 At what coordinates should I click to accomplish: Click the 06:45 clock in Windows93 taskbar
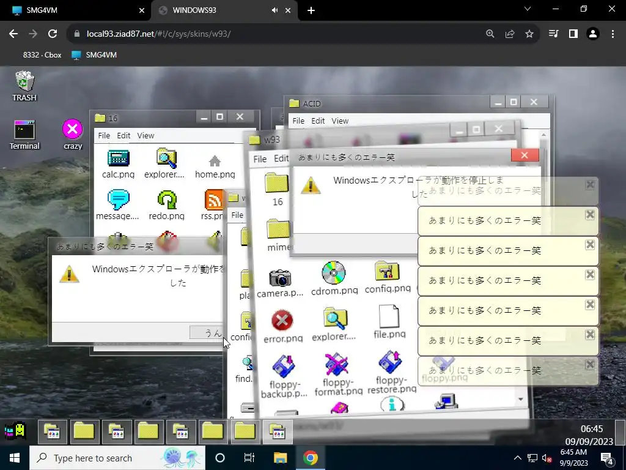(x=591, y=429)
